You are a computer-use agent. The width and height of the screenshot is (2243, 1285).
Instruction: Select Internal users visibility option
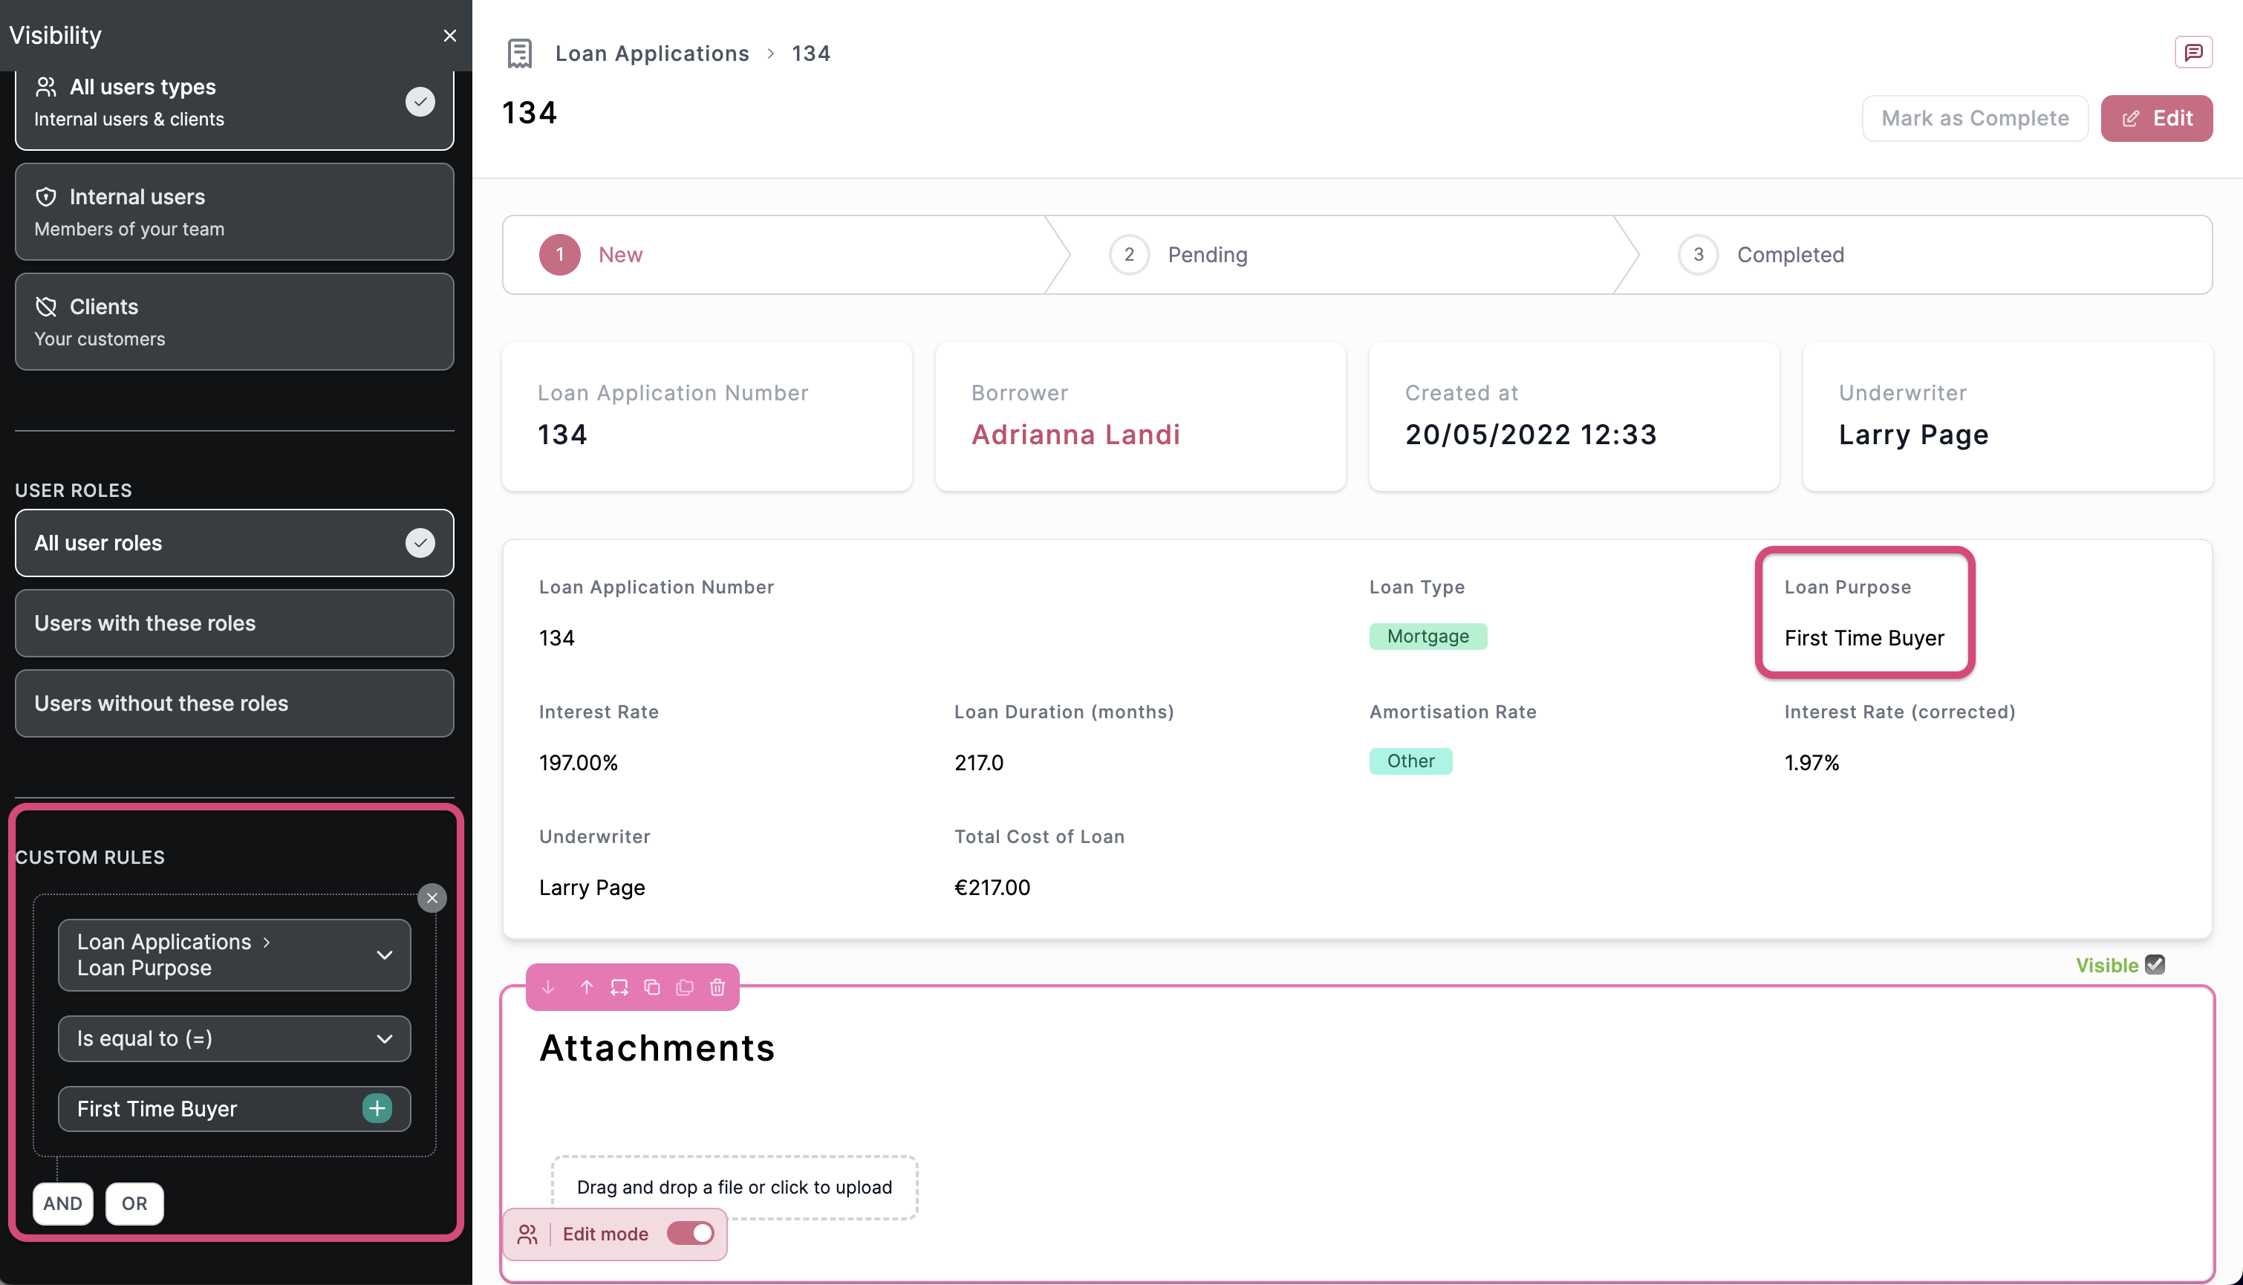[234, 212]
